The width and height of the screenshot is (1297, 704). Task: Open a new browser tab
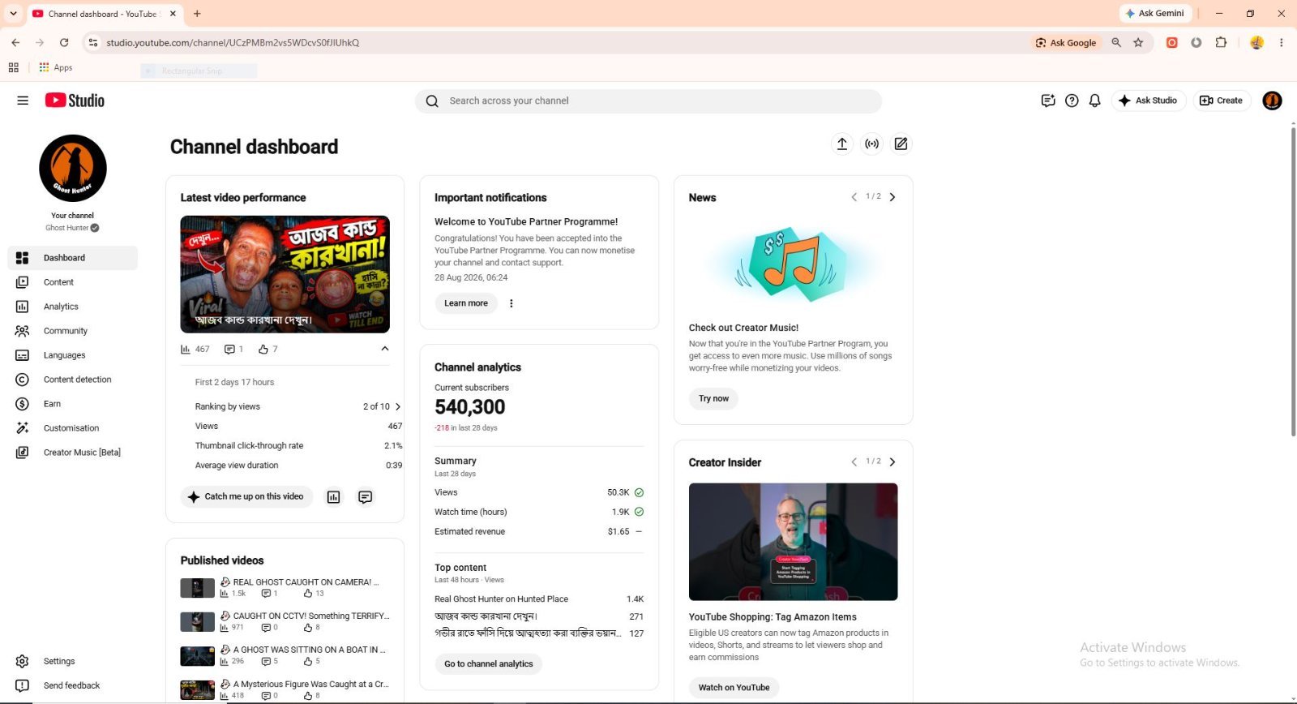[x=197, y=14]
